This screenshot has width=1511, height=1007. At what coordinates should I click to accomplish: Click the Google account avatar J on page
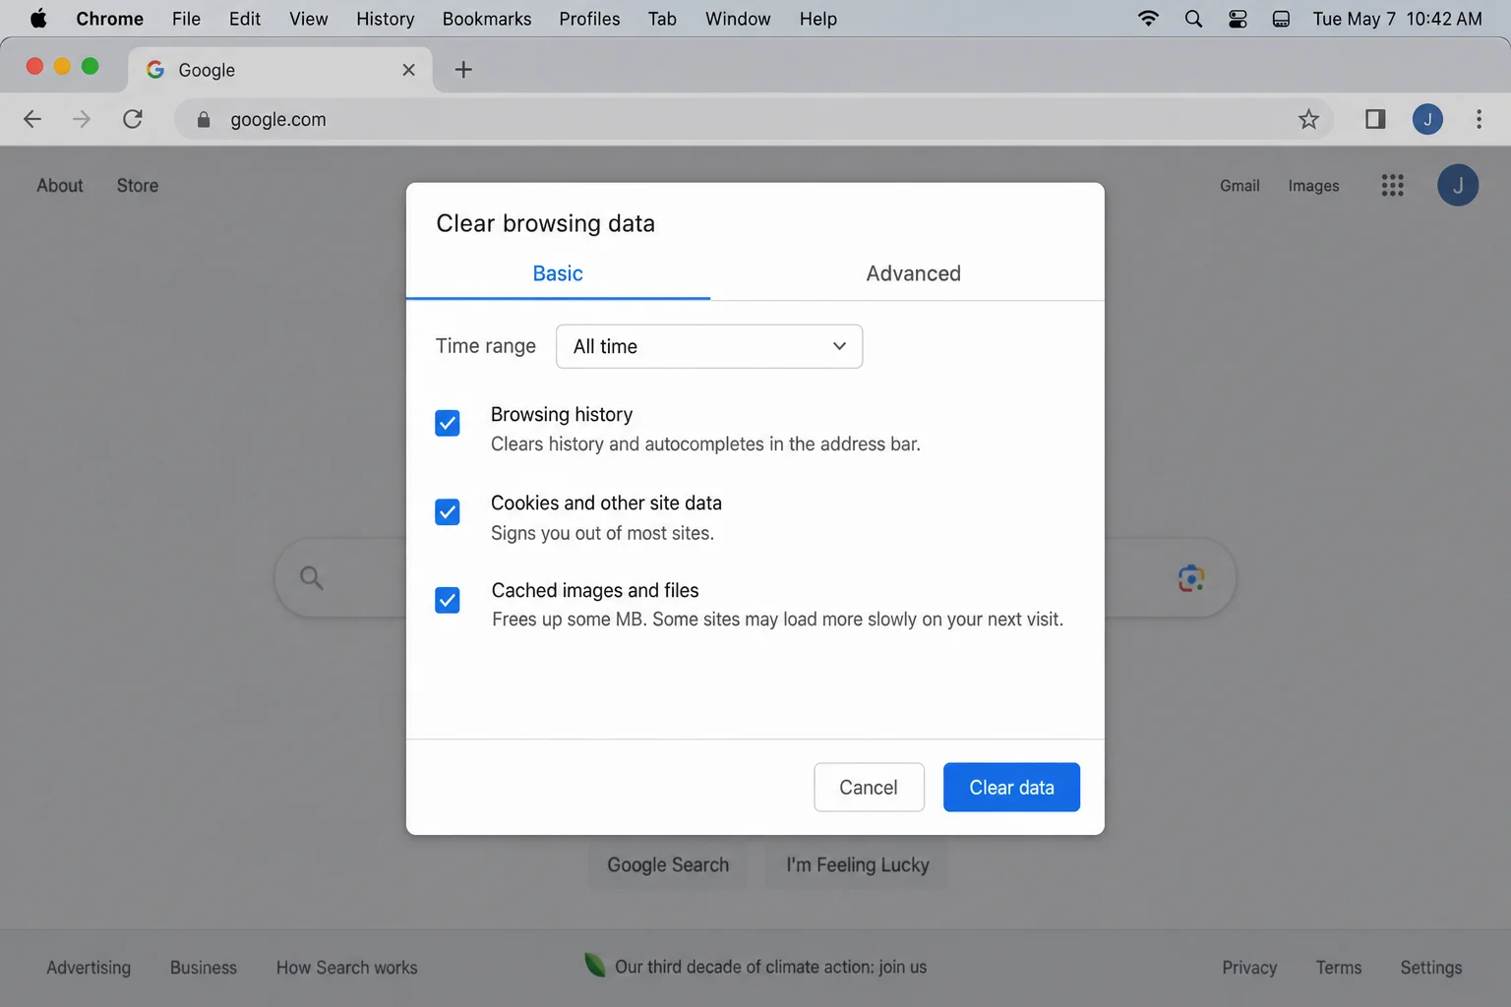tap(1458, 185)
